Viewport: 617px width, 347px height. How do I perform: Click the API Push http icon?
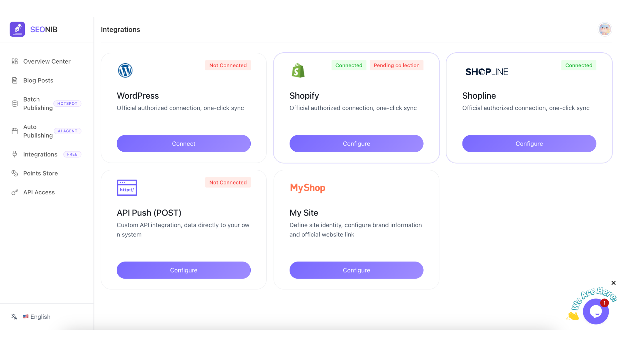[x=127, y=188]
